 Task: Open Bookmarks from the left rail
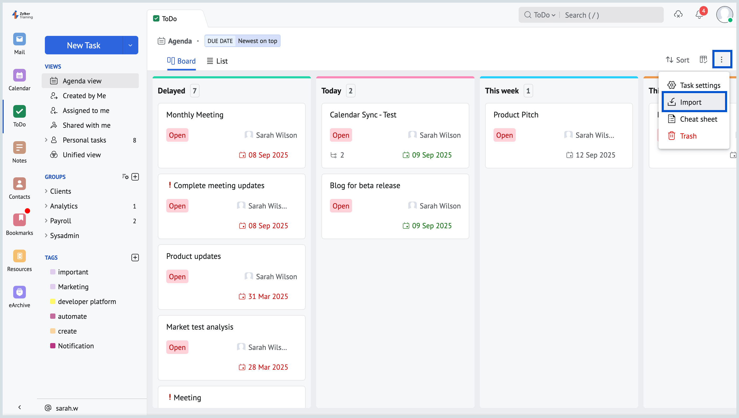click(19, 220)
